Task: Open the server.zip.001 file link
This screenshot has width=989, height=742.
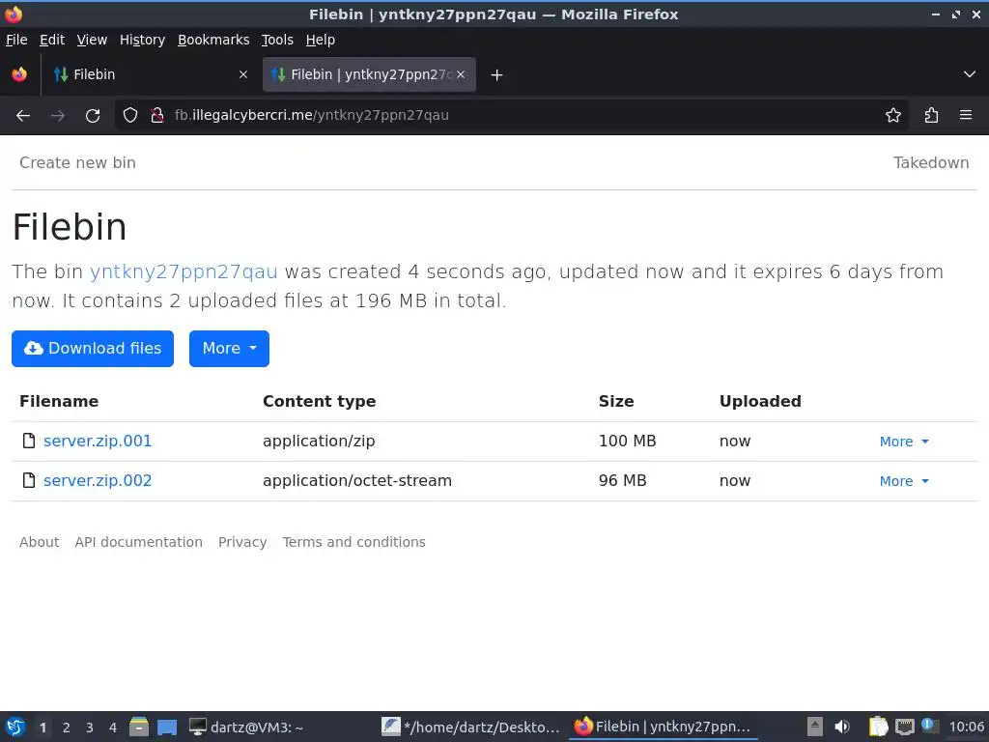Action: click(x=98, y=441)
